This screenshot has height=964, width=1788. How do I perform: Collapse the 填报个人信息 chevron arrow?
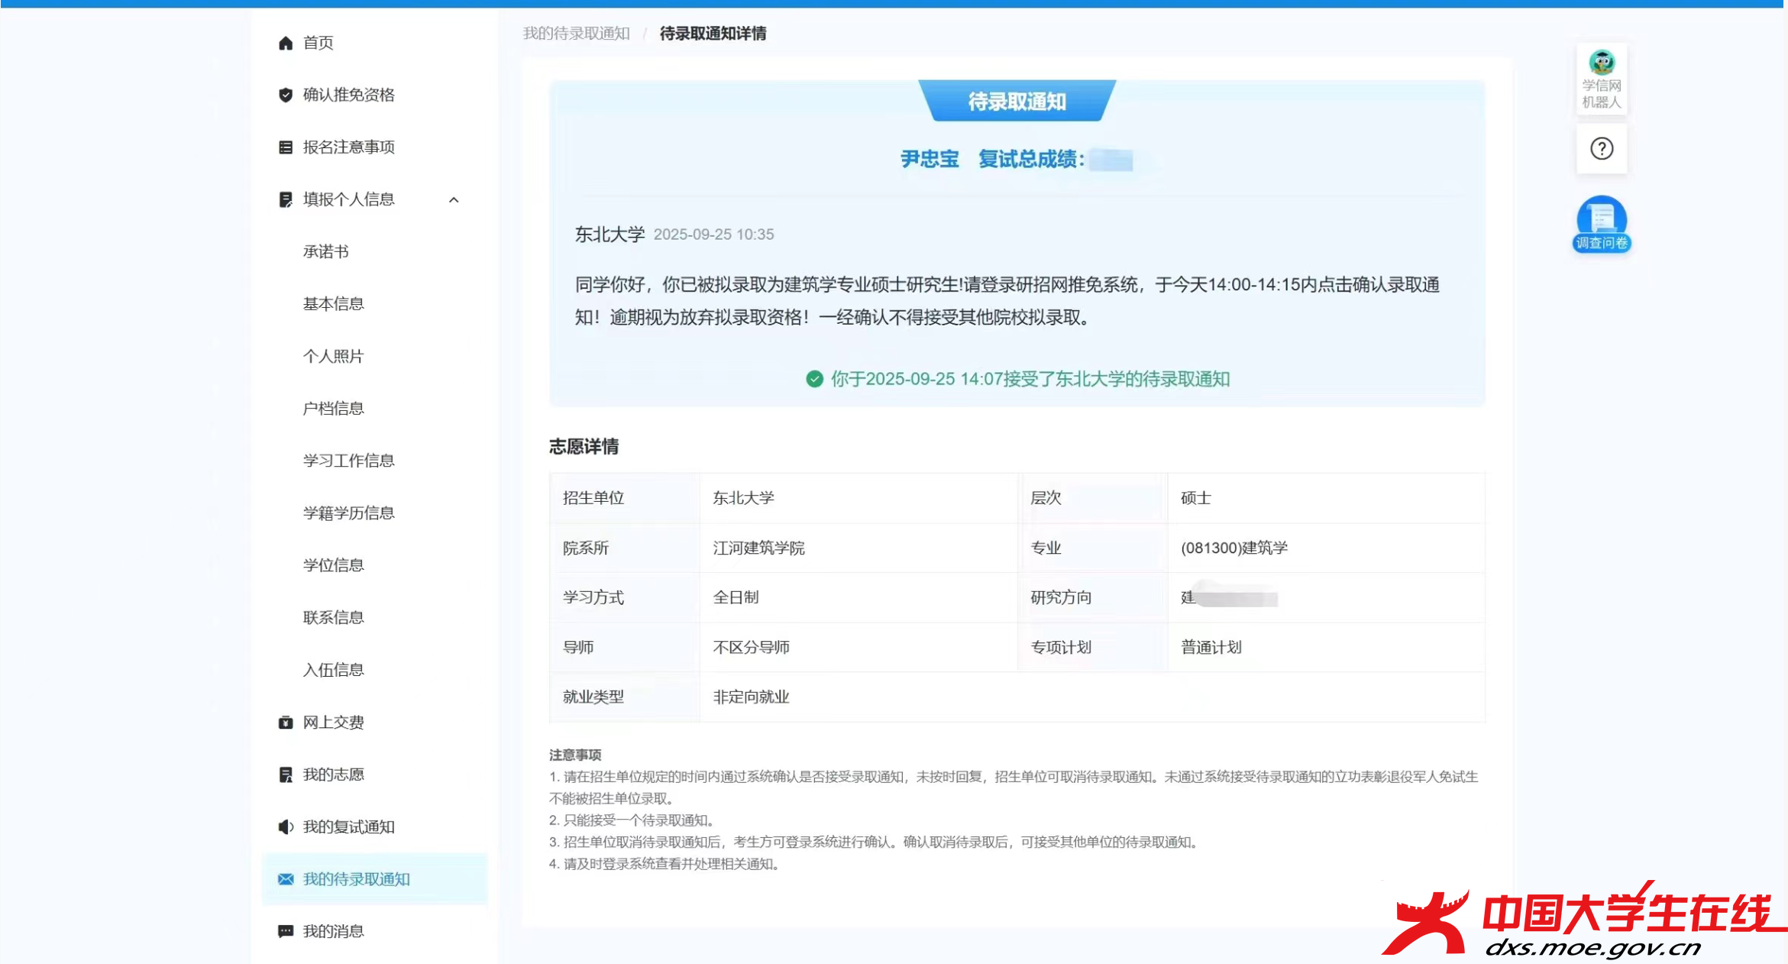pos(454,199)
